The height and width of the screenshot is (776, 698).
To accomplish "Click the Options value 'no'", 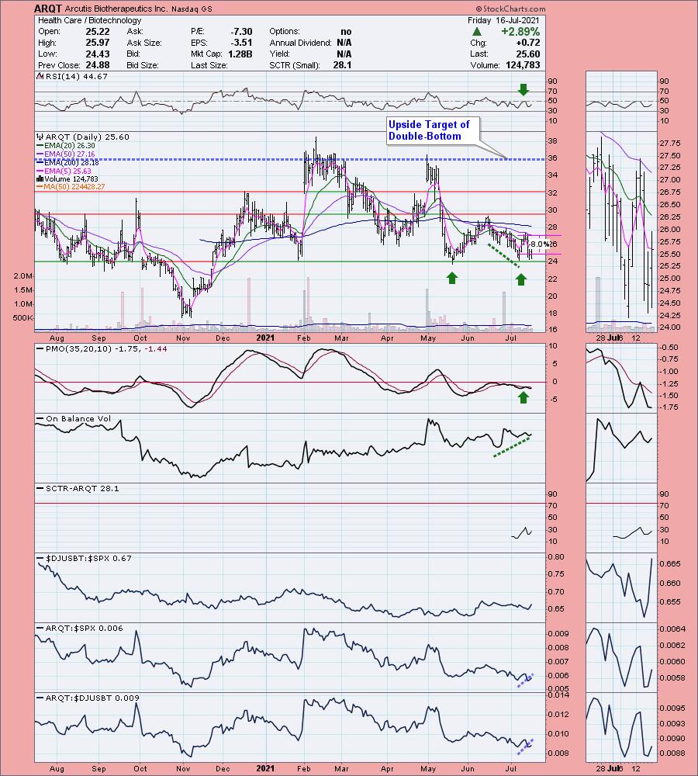I will tap(346, 31).
